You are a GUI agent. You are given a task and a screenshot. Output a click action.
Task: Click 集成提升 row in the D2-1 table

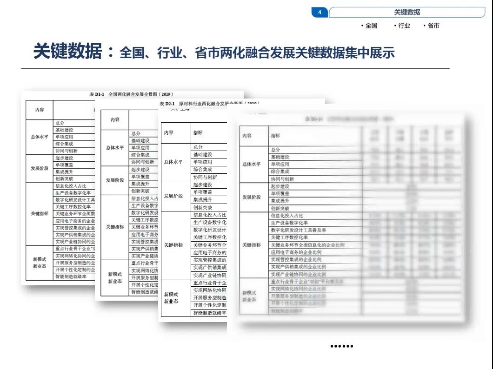coord(144,184)
